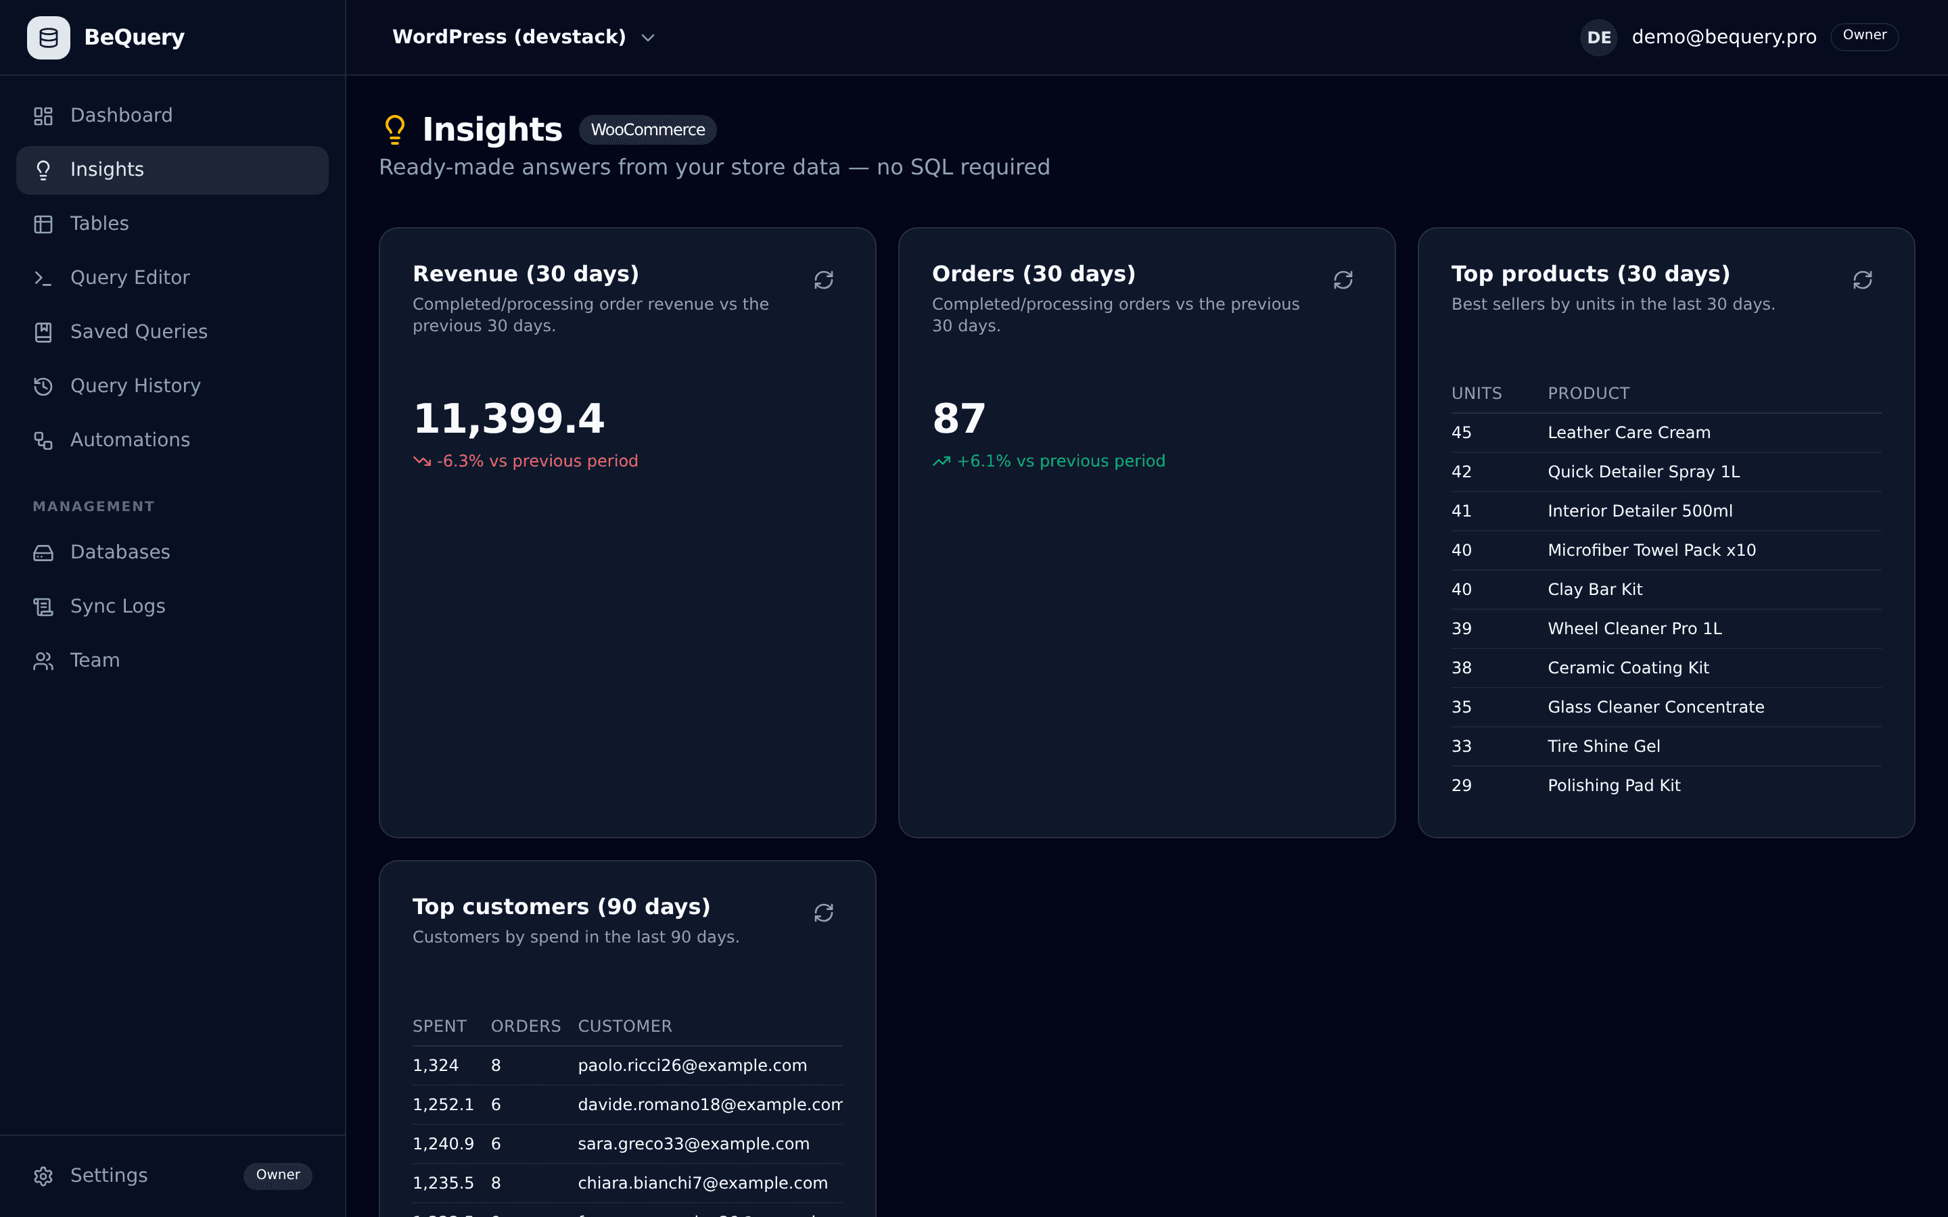Click the demo@bequery.pro account email

point(1723,37)
